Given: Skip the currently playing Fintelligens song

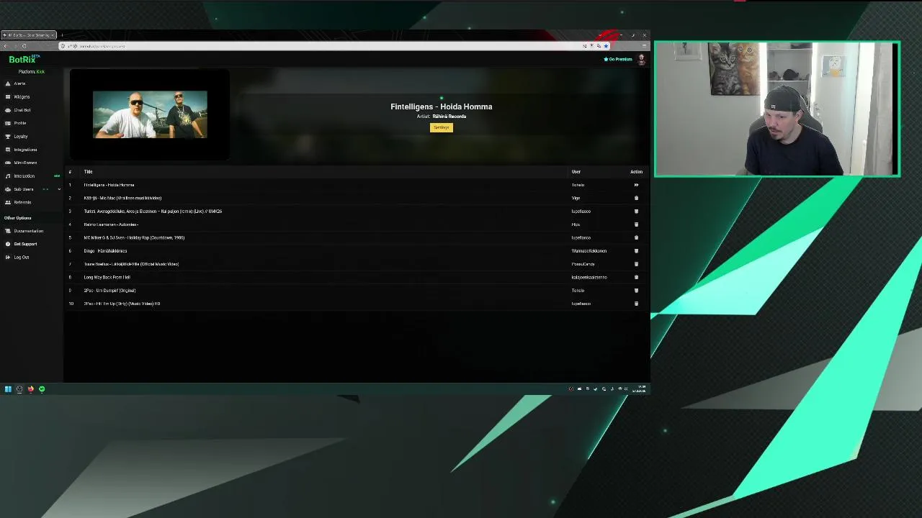Looking at the screenshot, I should coord(636,185).
